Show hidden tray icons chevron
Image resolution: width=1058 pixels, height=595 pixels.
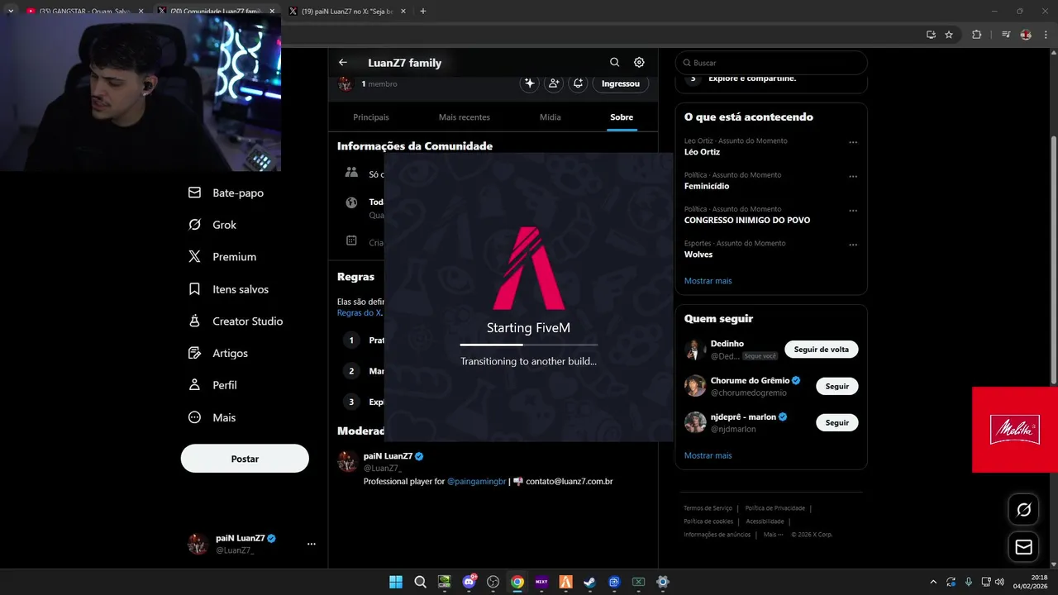pos(933,582)
